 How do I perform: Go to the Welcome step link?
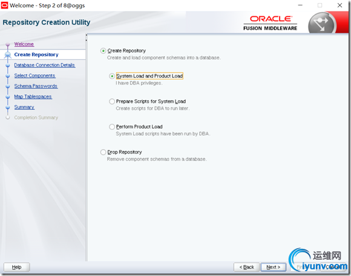click(x=24, y=44)
